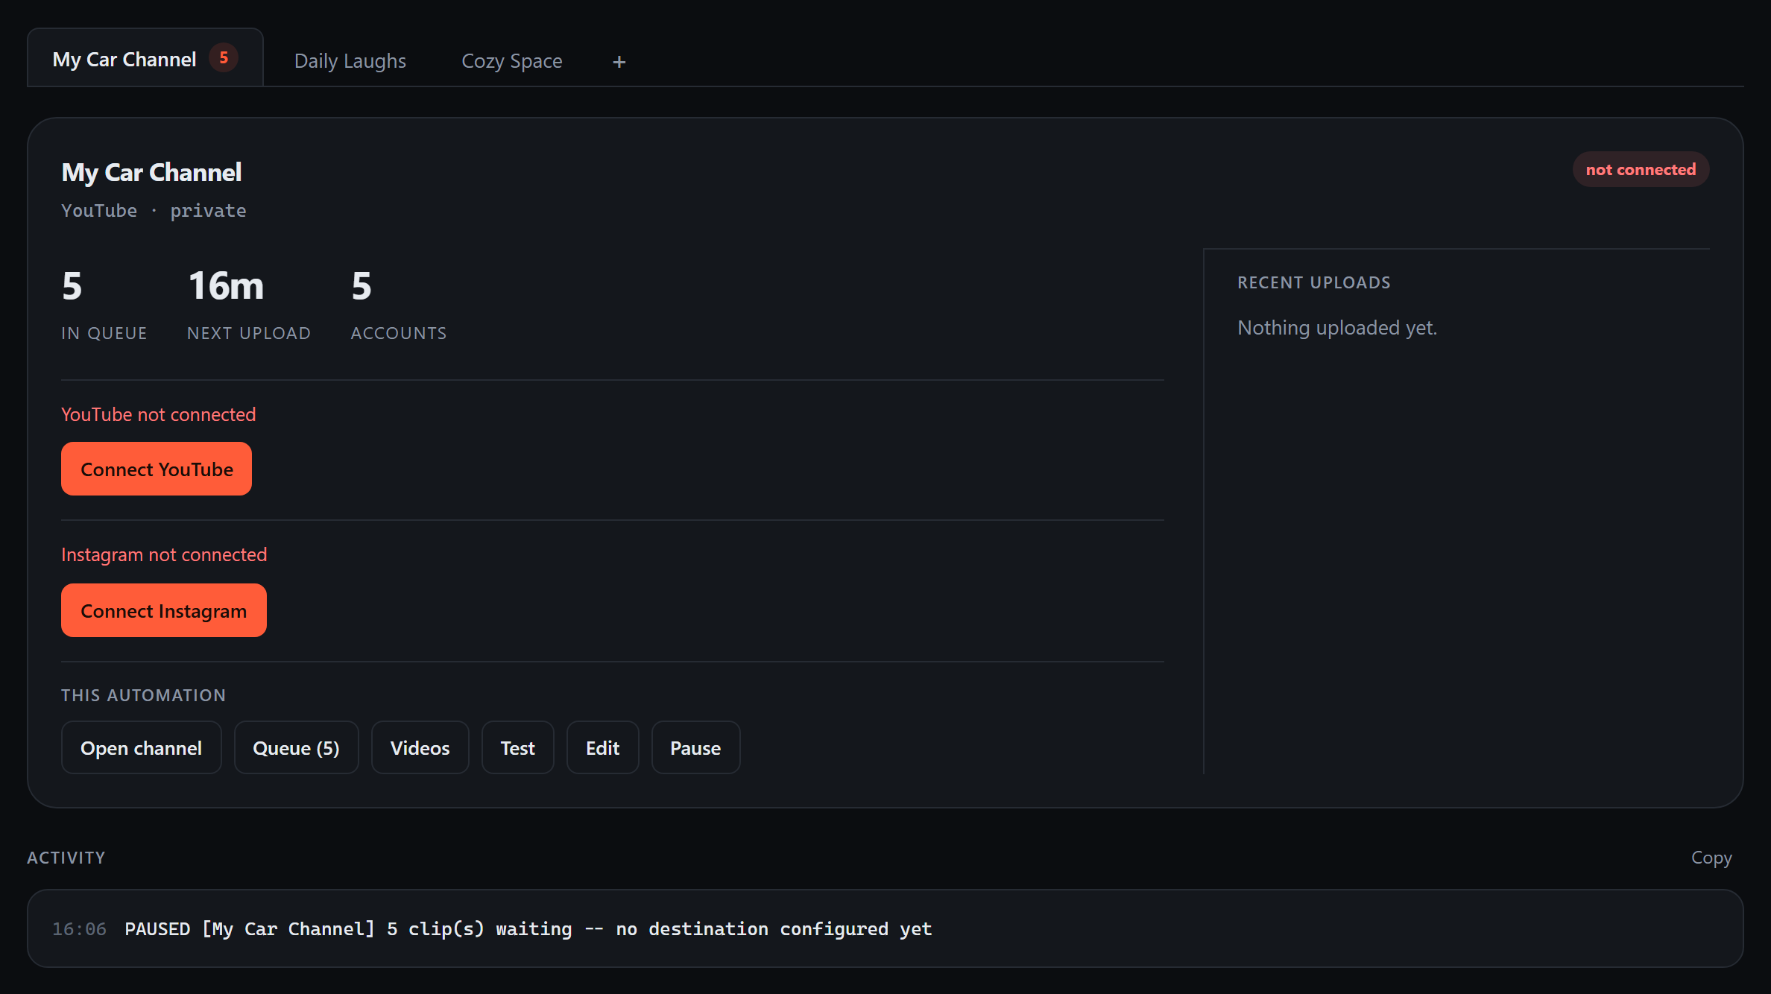
Task: Click the Connect Instagram button
Action: point(164,610)
